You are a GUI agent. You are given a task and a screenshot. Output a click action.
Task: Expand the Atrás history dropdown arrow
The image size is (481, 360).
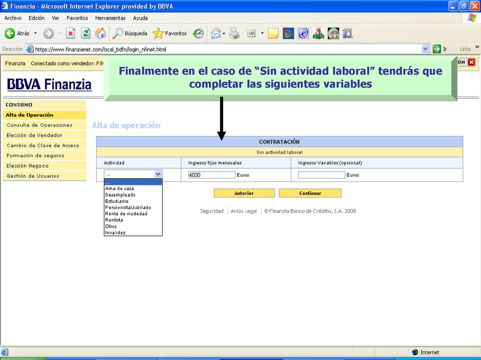35,33
